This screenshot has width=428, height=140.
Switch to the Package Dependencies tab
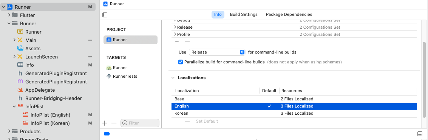pos(289,14)
